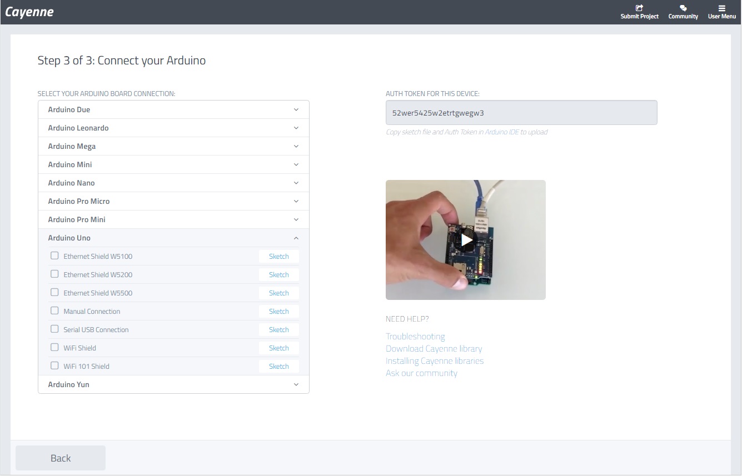The width and height of the screenshot is (742, 476).
Task: Open the User Menu hamburger icon
Action: (x=721, y=8)
